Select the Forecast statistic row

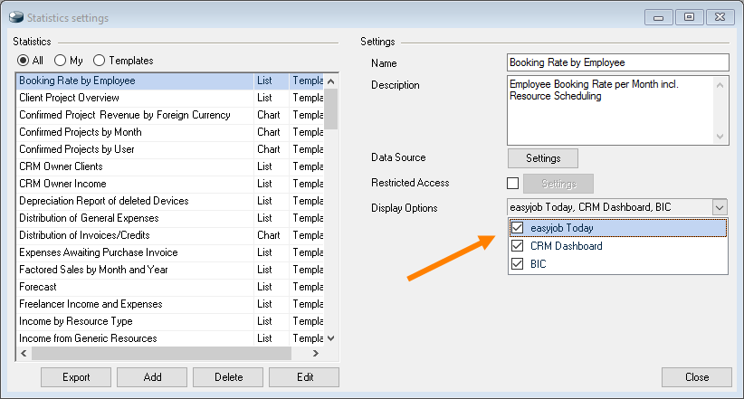(38, 287)
